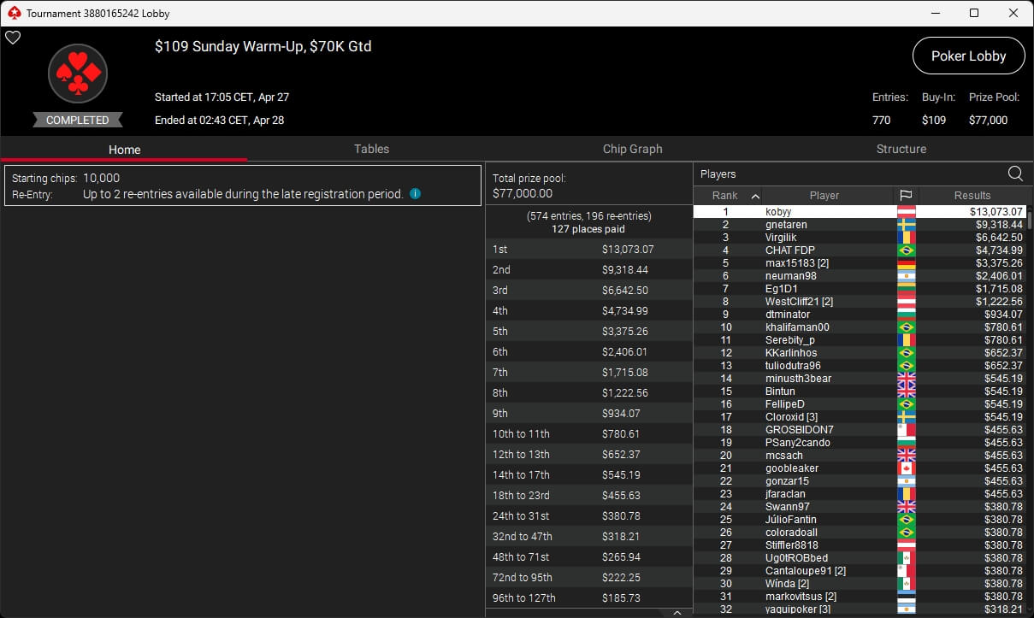1034x618 pixels.
Task: Select player max15183 [2]
Action: coord(860,262)
